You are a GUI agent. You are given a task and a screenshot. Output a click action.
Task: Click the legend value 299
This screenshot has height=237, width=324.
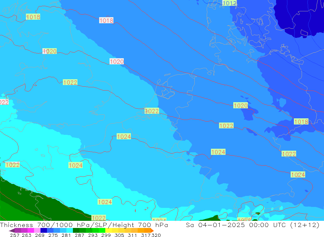pyautogui.click(x=106, y=235)
